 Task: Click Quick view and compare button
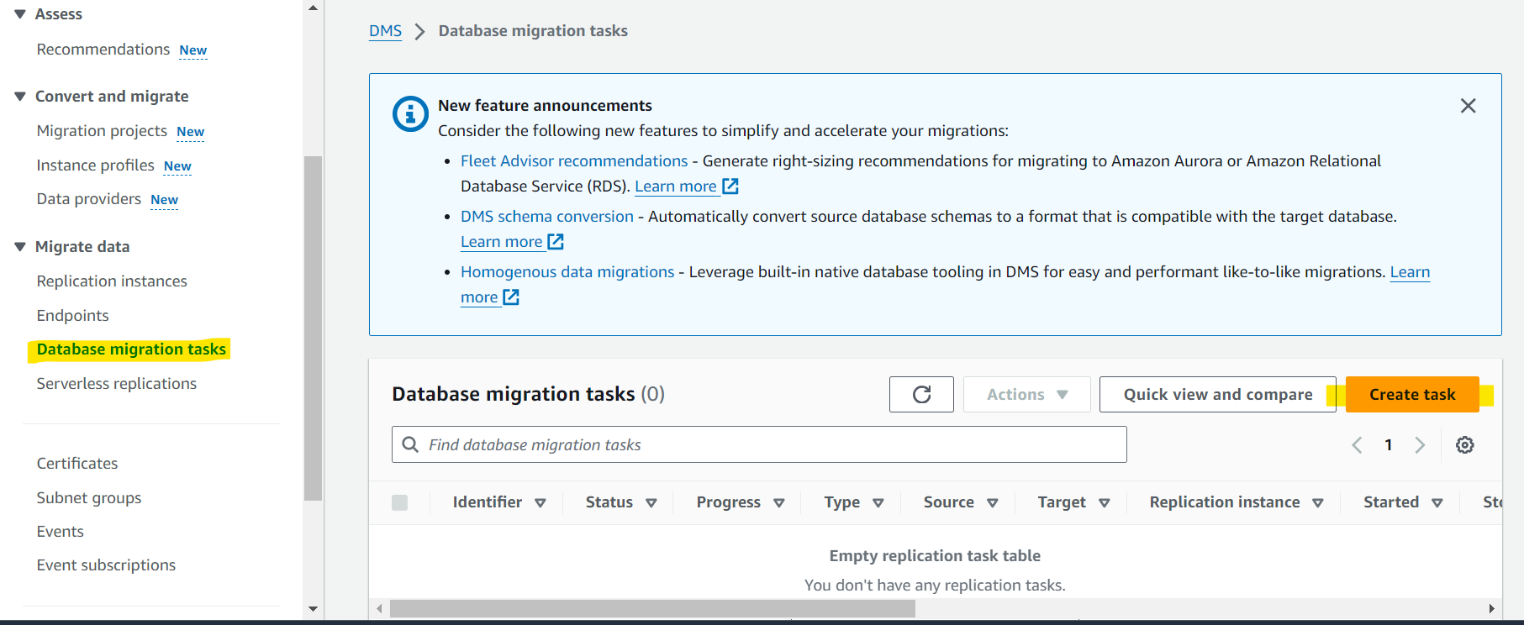pyautogui.click(x=1218, y=395)
